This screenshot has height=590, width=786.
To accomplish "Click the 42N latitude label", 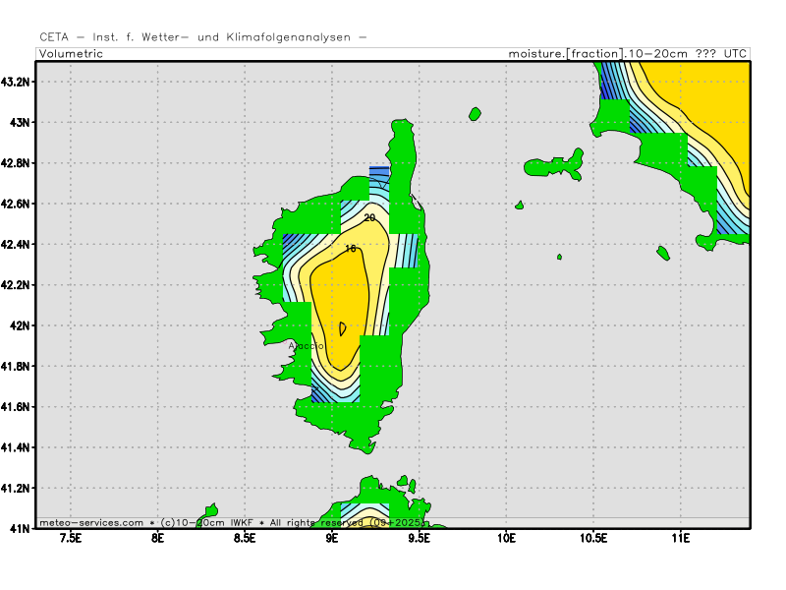I will [20, 325].
